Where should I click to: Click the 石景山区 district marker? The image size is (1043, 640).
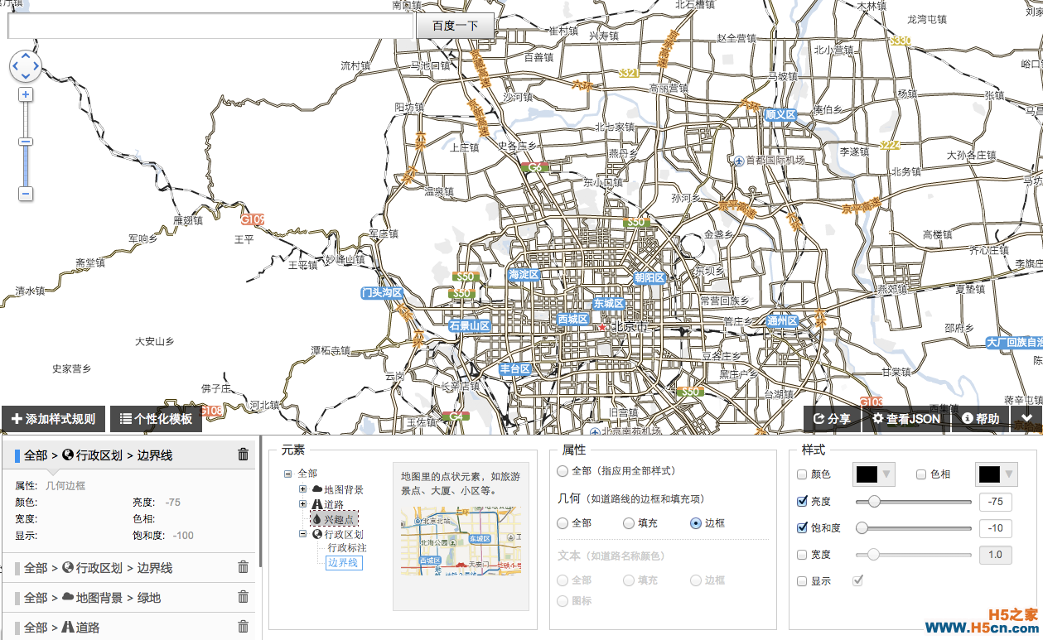click(x=470, y=326)
